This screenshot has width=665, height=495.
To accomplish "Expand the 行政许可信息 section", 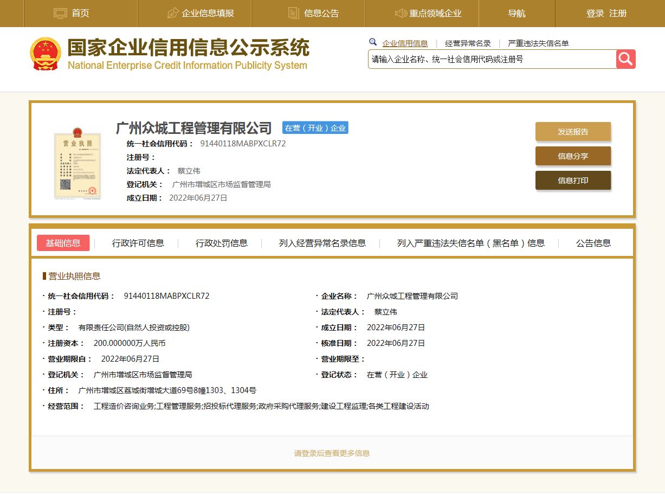I will click(137, 243).
